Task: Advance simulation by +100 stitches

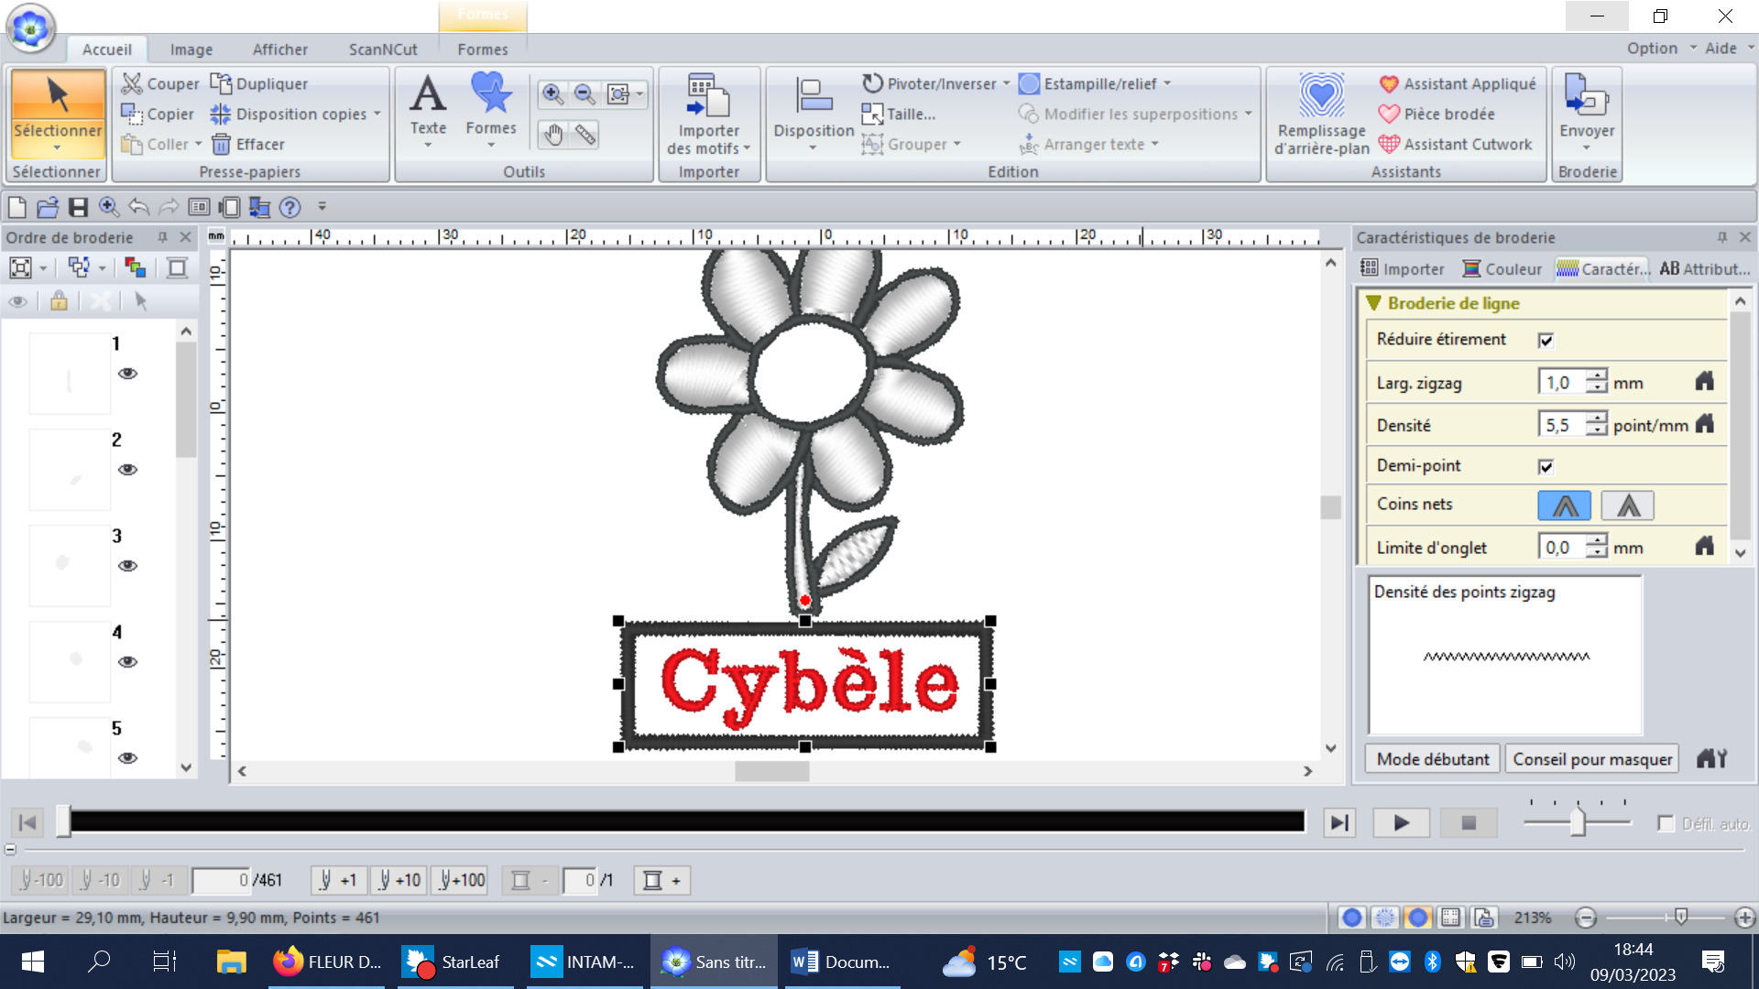Action: (x=460, y=880)
